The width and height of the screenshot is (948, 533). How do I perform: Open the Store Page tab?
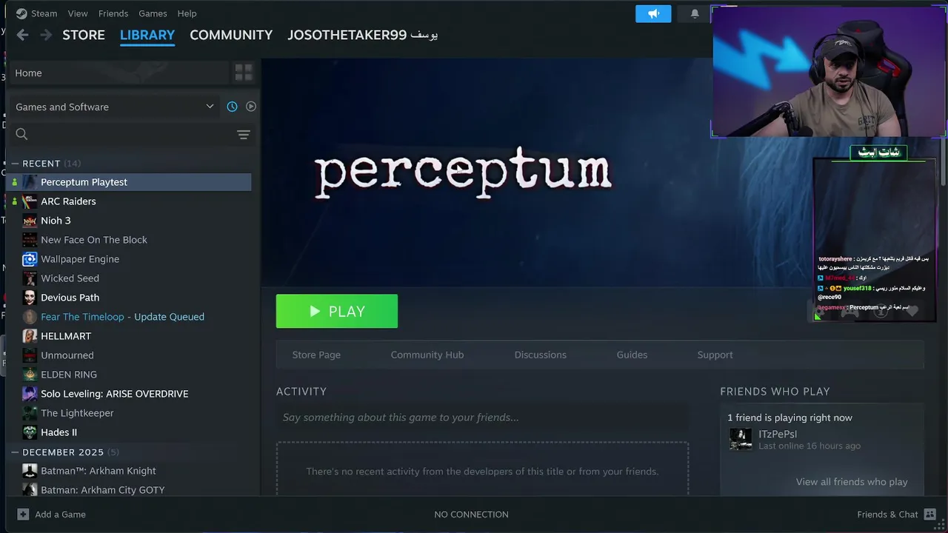click(x=316, y=355)
